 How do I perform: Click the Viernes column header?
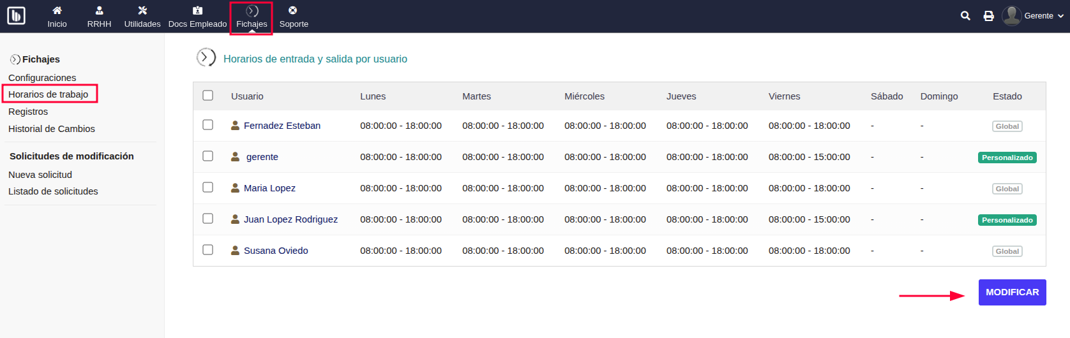pyautogui.click(x=785, y=96)
